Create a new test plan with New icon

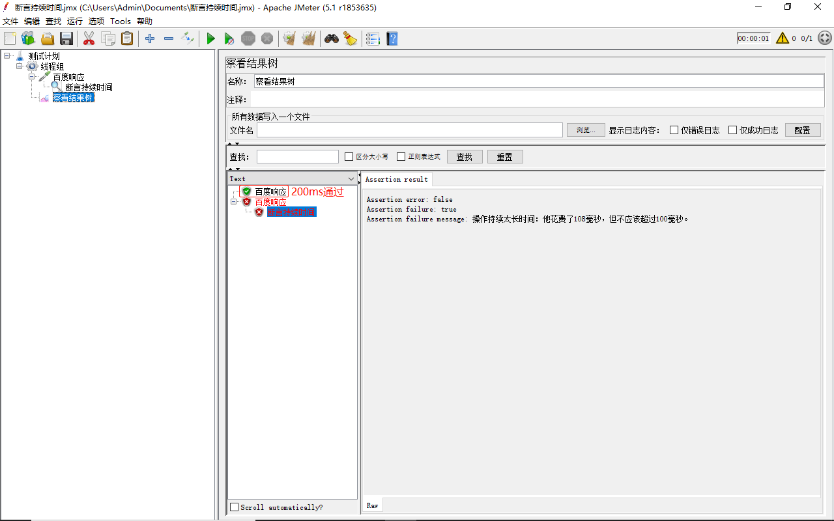[x=10, y=38]
